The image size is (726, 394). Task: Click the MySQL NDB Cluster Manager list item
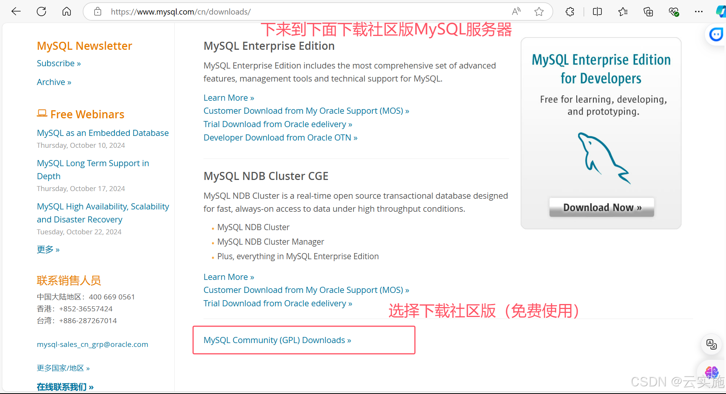[x=270, y=242]
